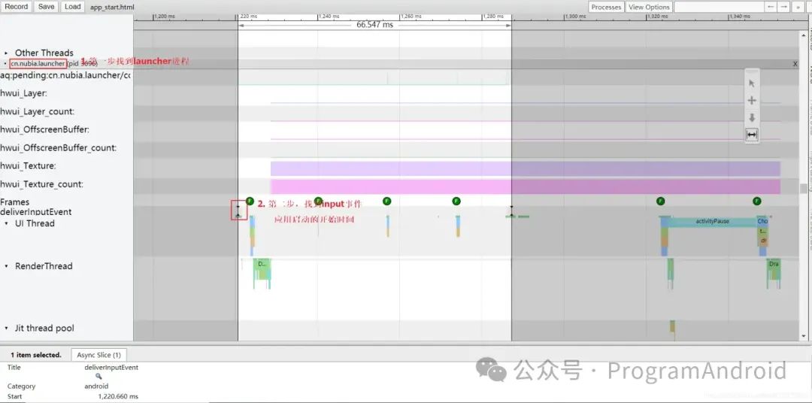
Task: Collapse the UI Thread track
Action: (6, 223)
